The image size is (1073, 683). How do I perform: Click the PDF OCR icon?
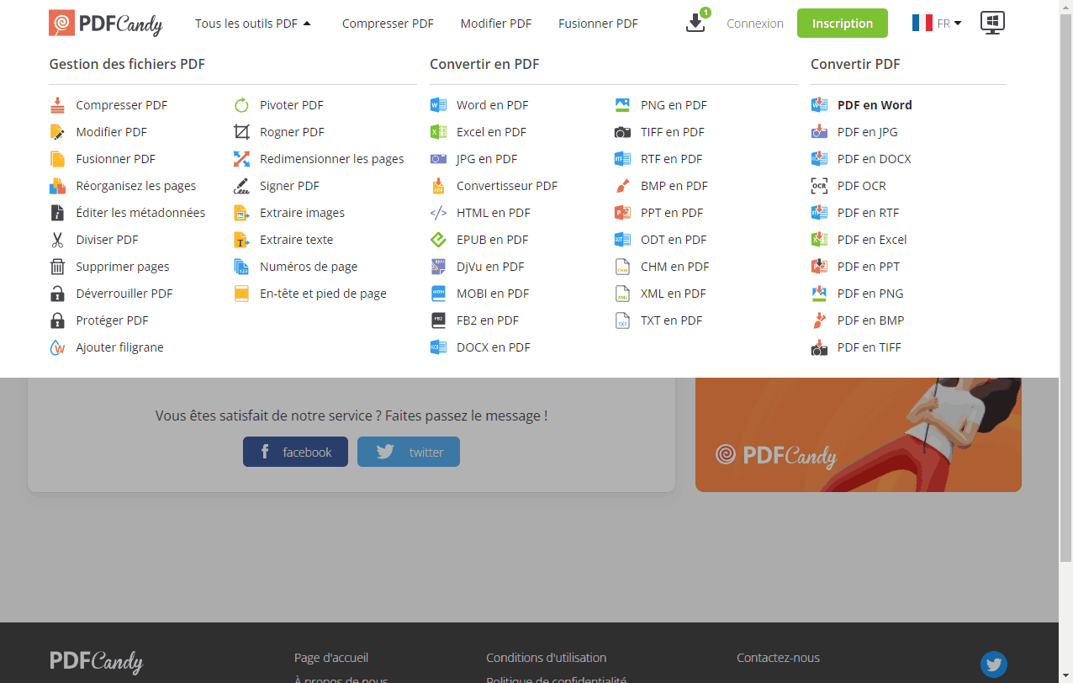click(819, 186)
